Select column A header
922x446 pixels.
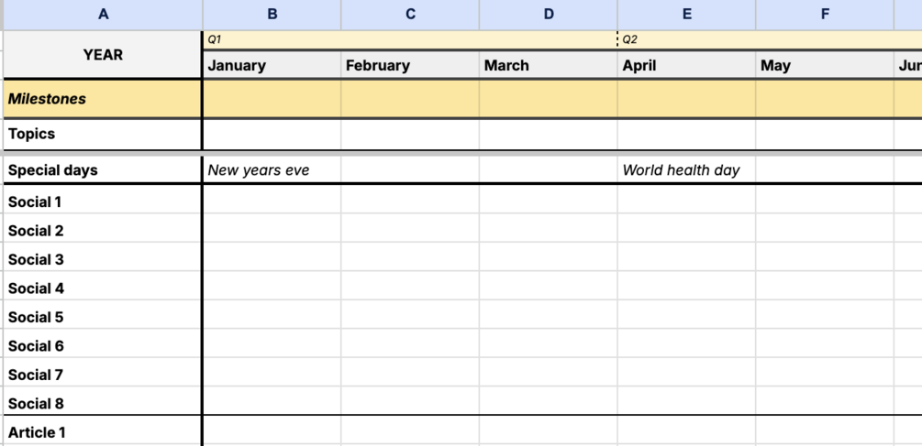(x=103, y=14)
